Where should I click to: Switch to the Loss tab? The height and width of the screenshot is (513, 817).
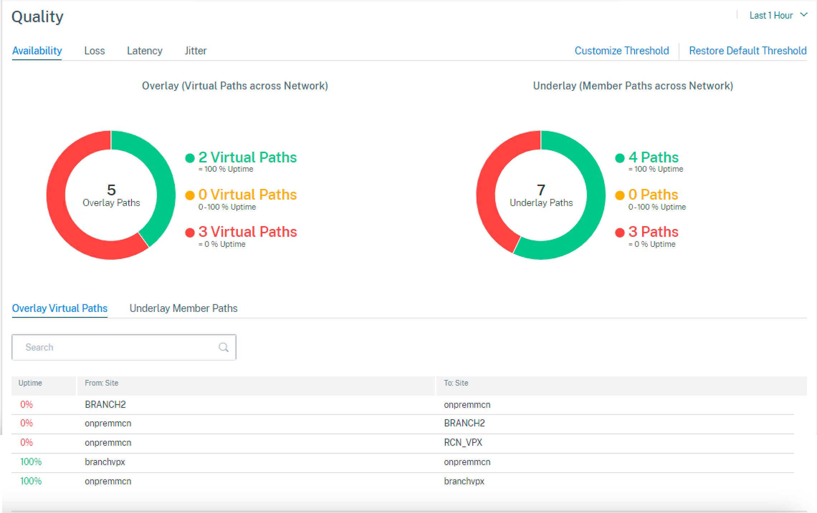coord(95,51)
